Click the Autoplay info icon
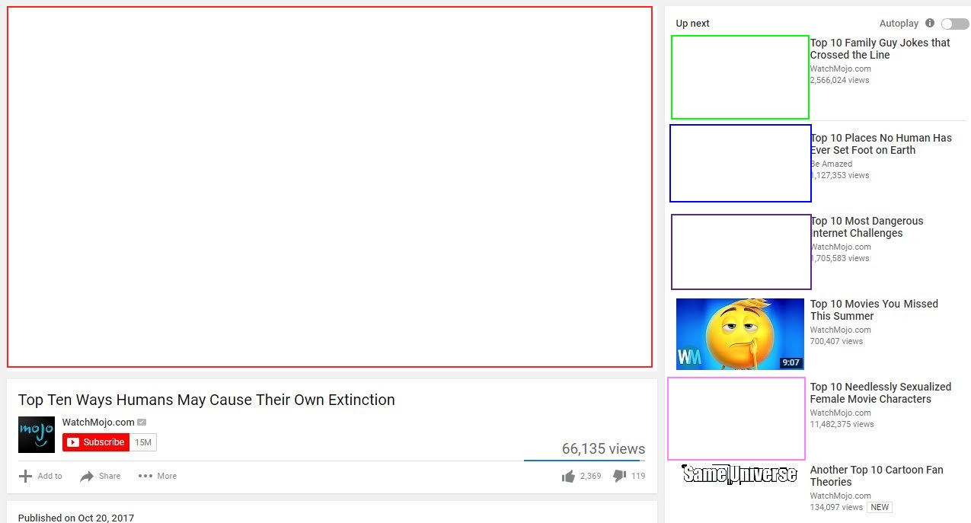 pos(930,23)
